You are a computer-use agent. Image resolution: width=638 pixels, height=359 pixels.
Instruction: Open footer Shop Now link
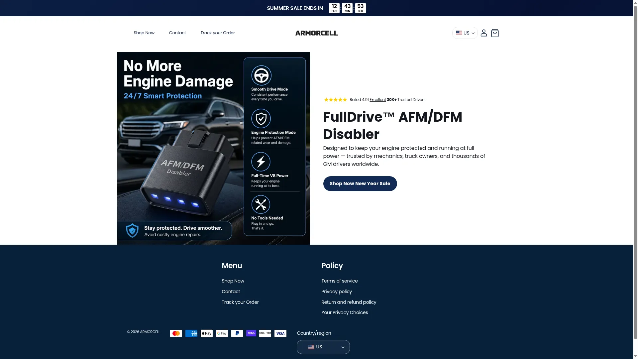[233, 281]
